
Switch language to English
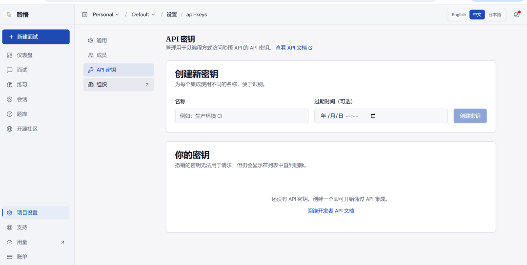tap(459, 15)
